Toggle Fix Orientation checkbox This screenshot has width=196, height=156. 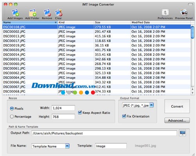[124, 116]
